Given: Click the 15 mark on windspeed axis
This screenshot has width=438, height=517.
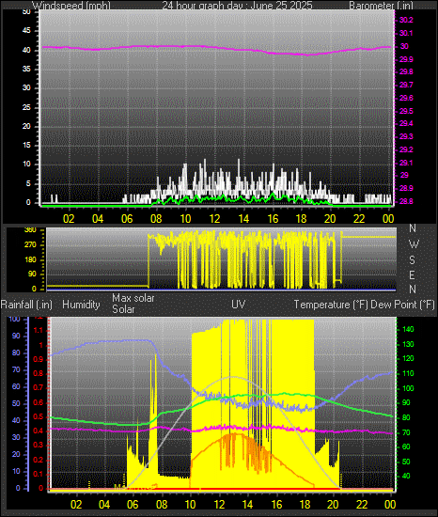Looking at the screenshot, I should tap(26, 145).
